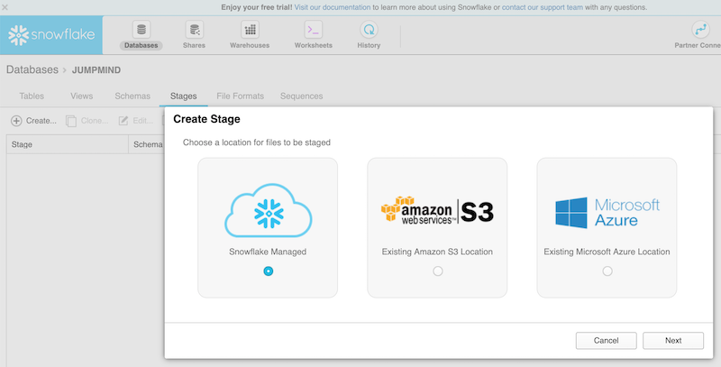Viewport: 721px width, 367px height.
Task: Sort by the Schema column header
Action: pos(148,144)
